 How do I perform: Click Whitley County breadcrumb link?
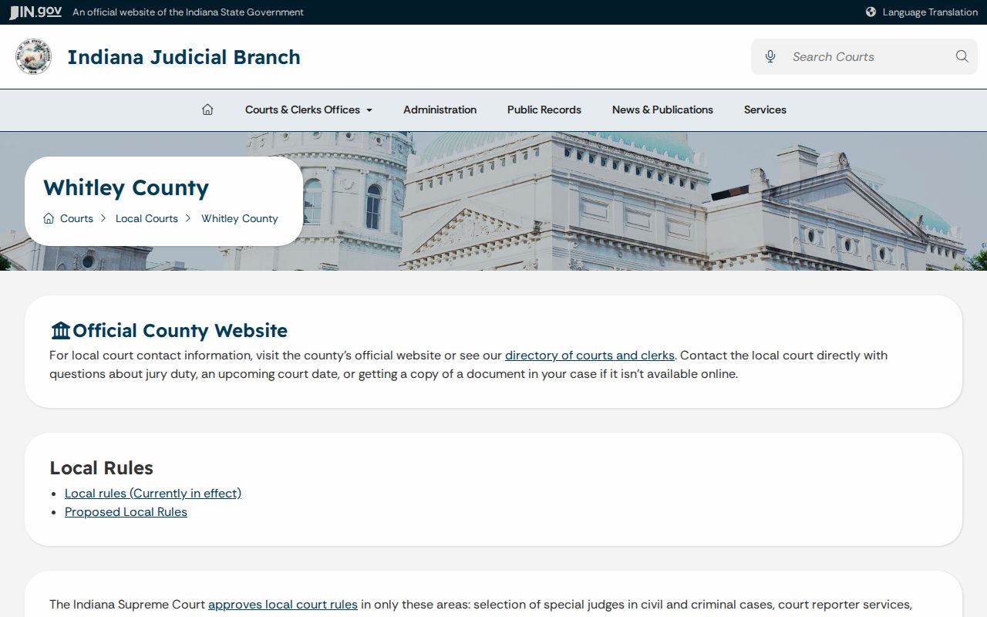click(x=240, y=218)
